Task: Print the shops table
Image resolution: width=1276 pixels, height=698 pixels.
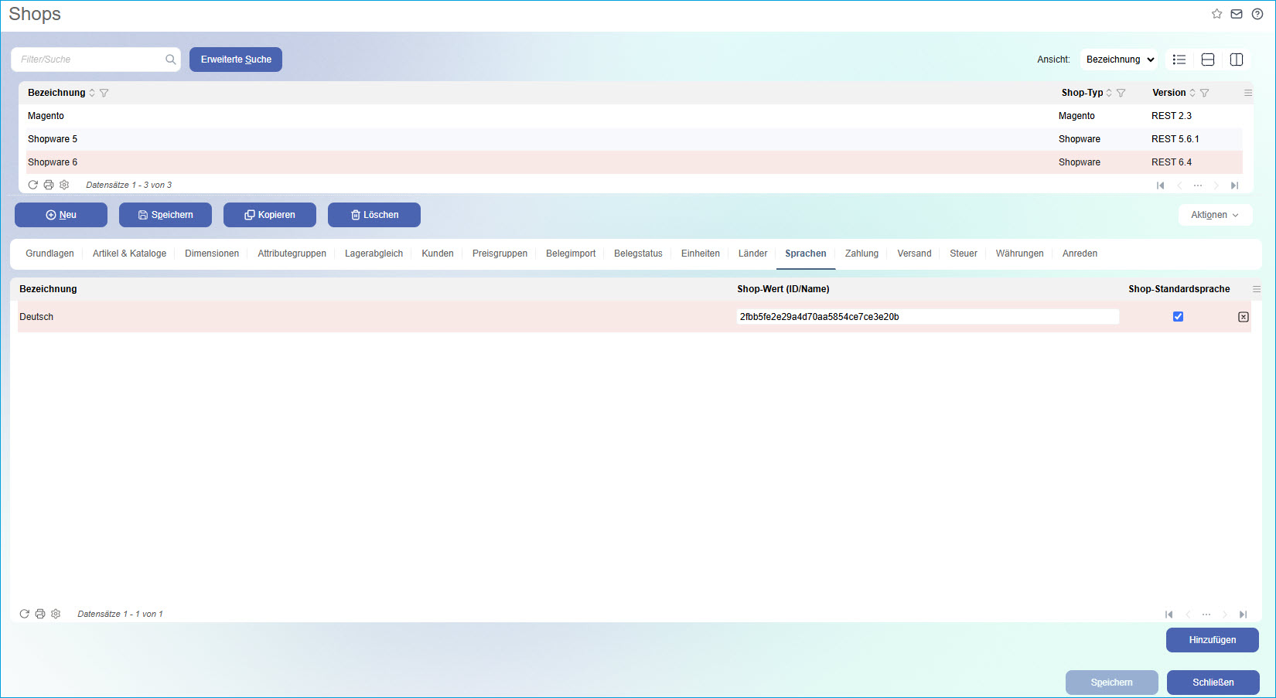Action: (49, 185)
